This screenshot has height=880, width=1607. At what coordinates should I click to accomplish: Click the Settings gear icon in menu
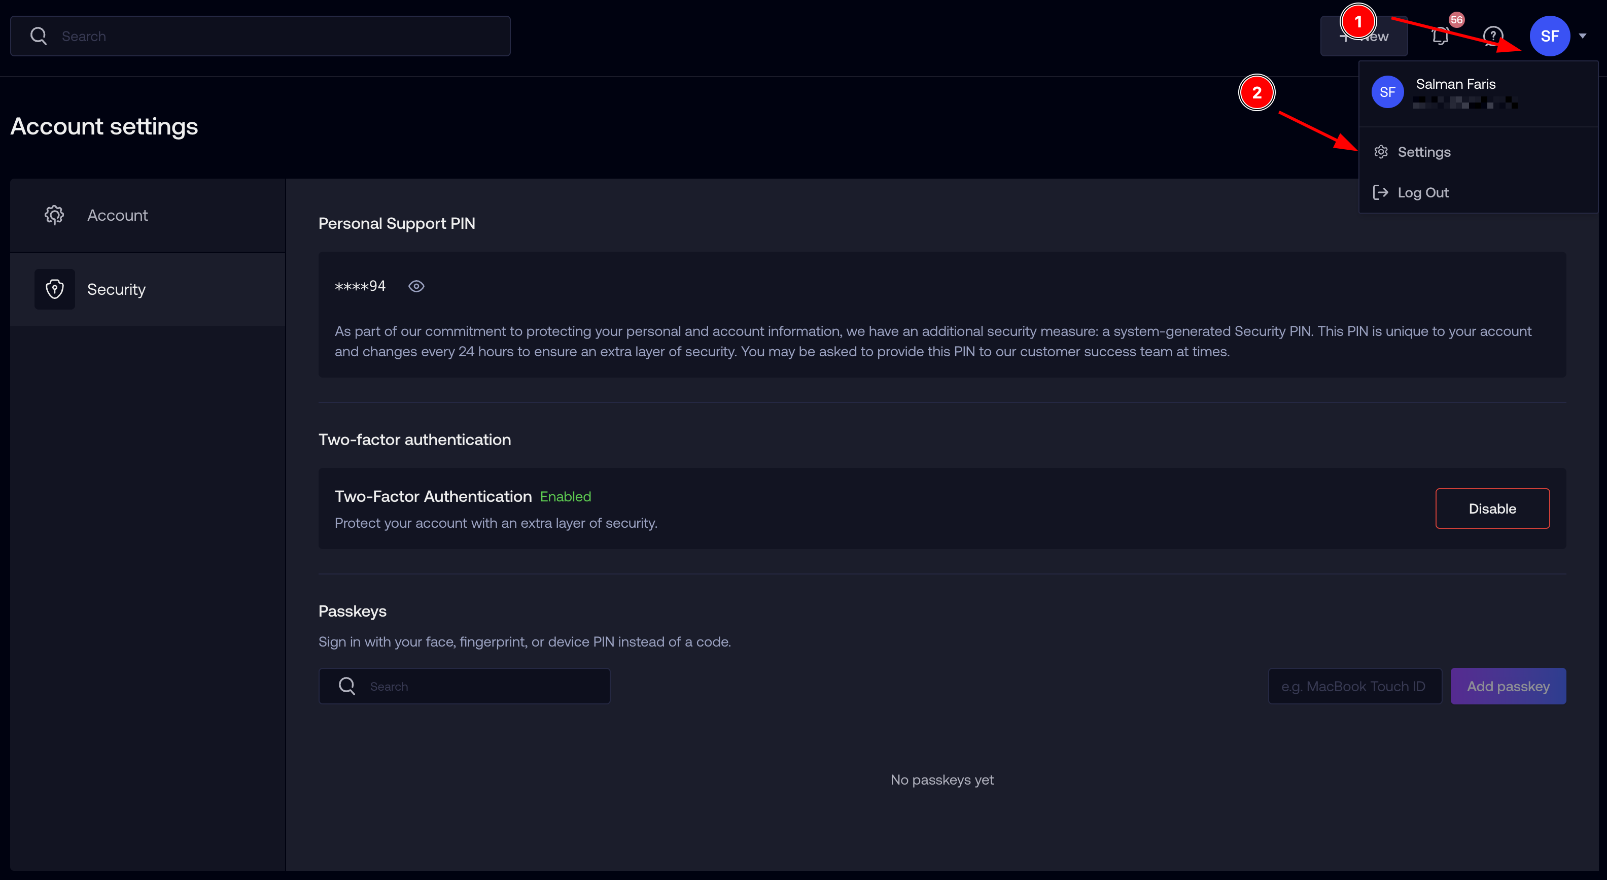click(1381, 152)
